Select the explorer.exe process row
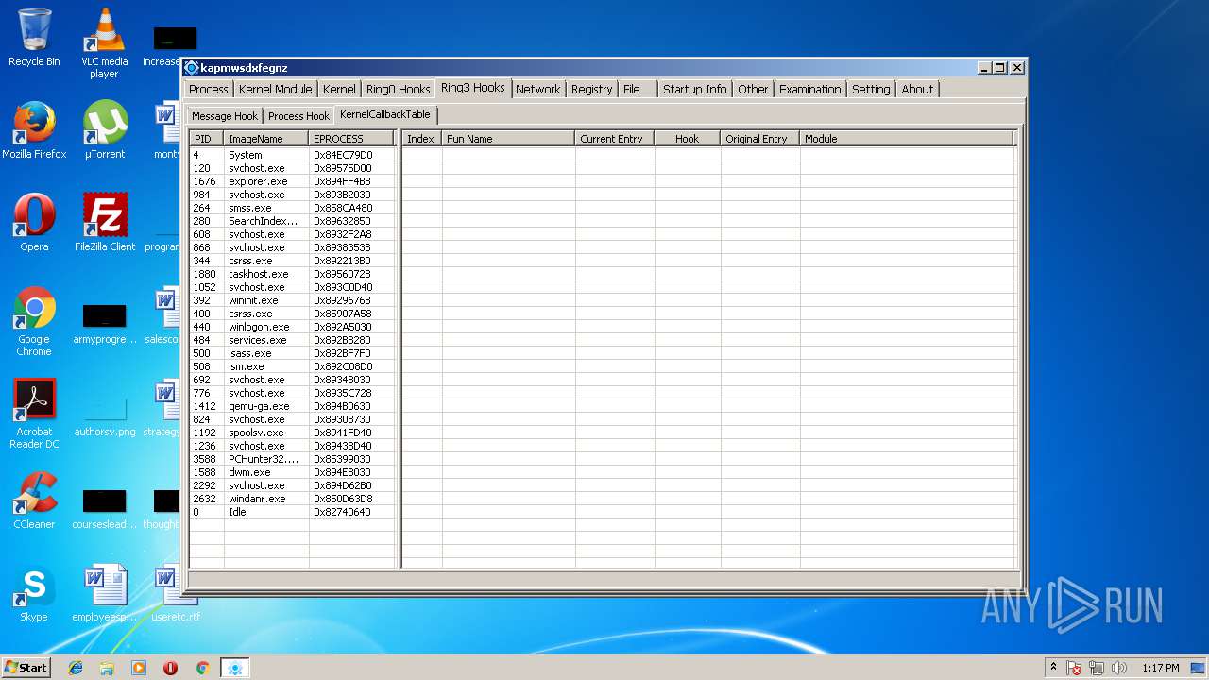Image resolution: width=1209 pixels, height=680 pixels. tap(292, 181)
